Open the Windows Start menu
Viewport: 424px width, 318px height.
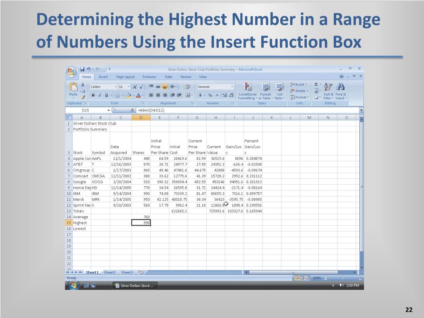[x=73, y=285]
